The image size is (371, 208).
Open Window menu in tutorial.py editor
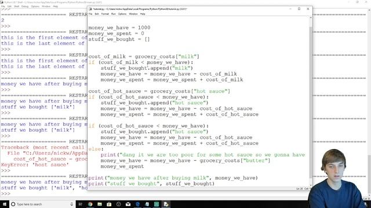pyautogui.click(x=133, y=14)
